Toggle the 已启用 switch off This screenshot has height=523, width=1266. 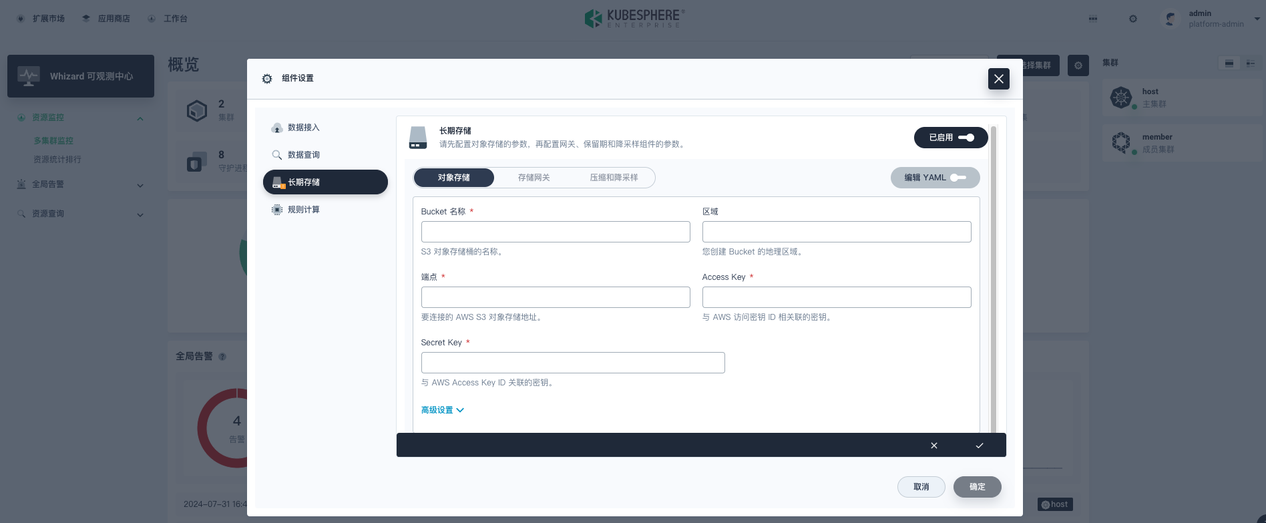click(951, 138)
